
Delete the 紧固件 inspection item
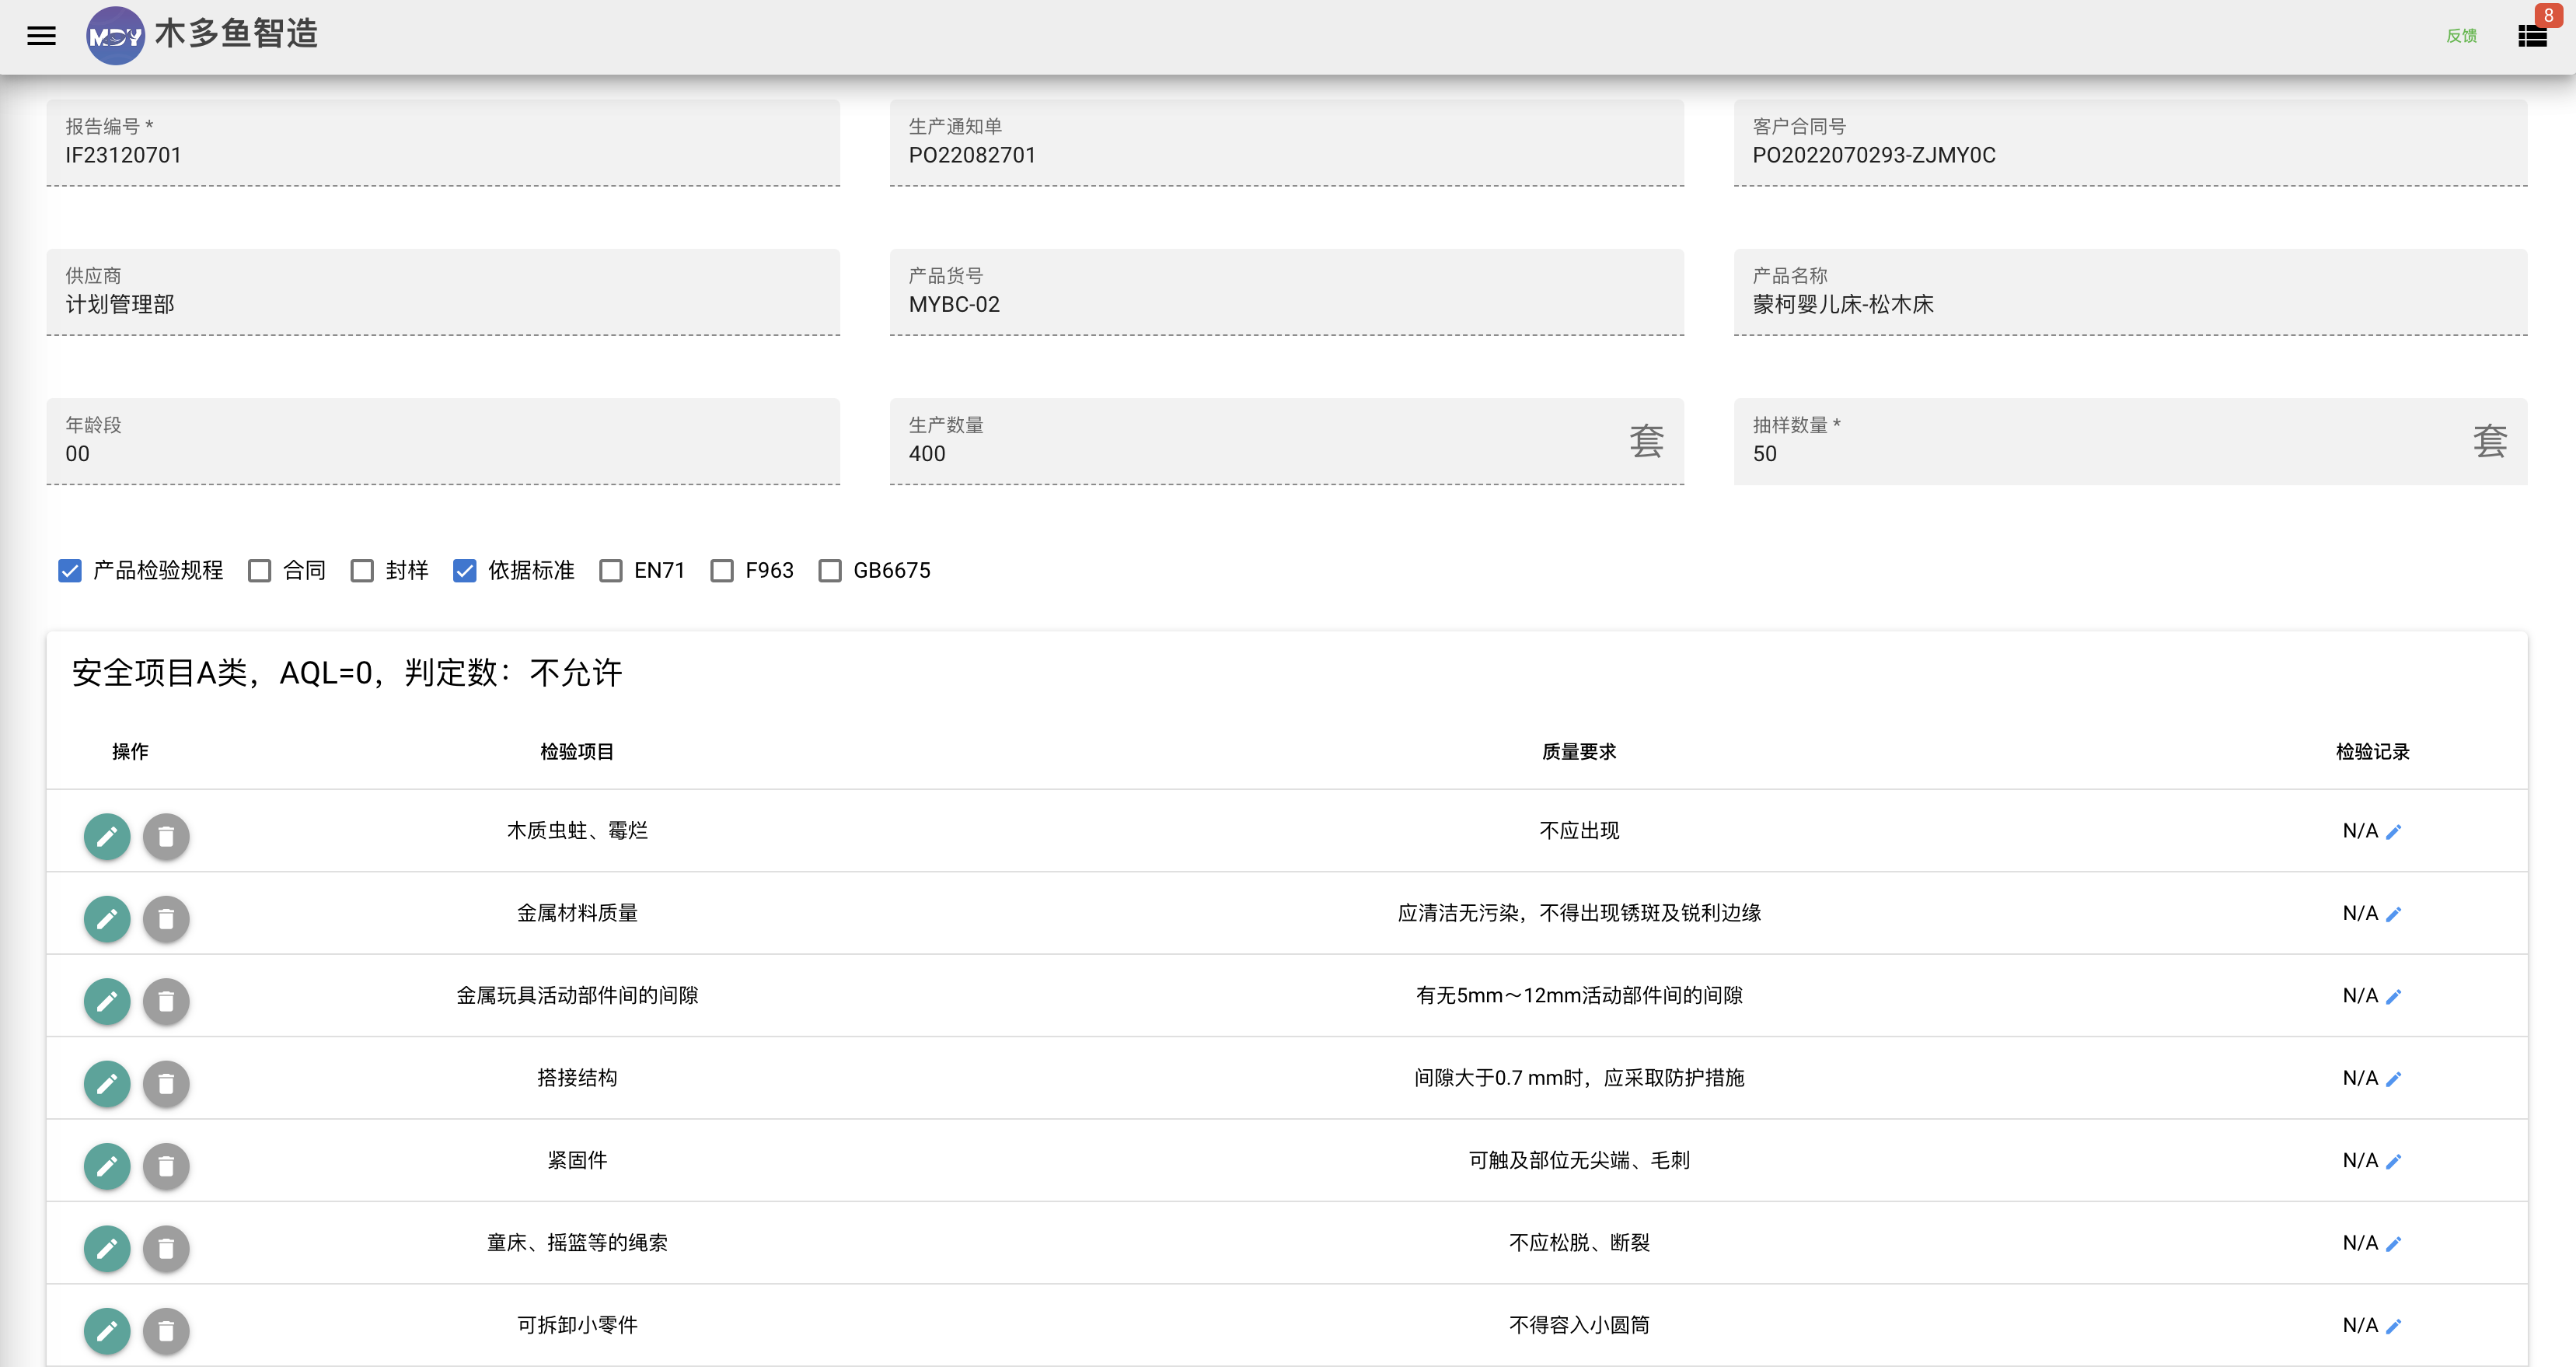pyautogui.click(x=166, y=1165)
